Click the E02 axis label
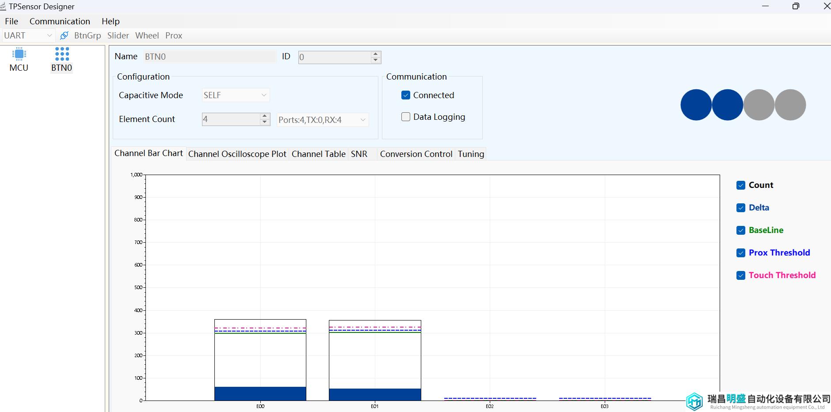Image resolution: width=831 pixels, height=412 pixels. [x=490, y=406]
